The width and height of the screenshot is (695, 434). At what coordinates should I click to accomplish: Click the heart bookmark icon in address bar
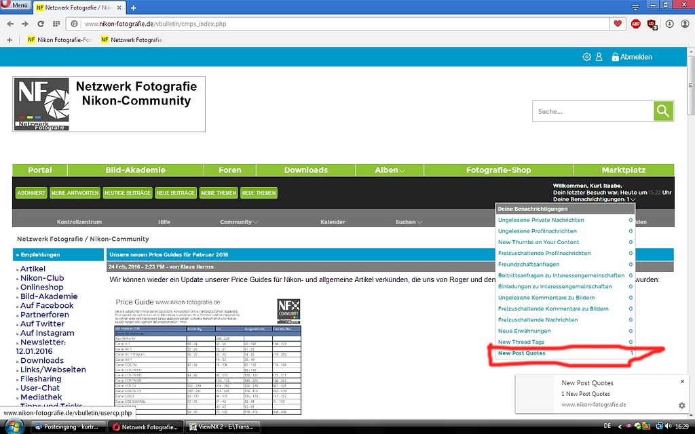pos(618,24)
